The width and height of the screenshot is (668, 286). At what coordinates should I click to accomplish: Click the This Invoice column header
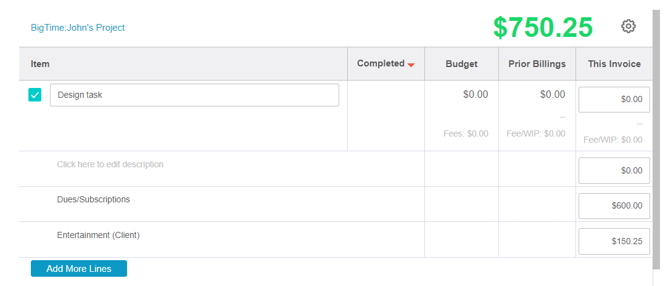pyautogui.click(x=614, y=64)
